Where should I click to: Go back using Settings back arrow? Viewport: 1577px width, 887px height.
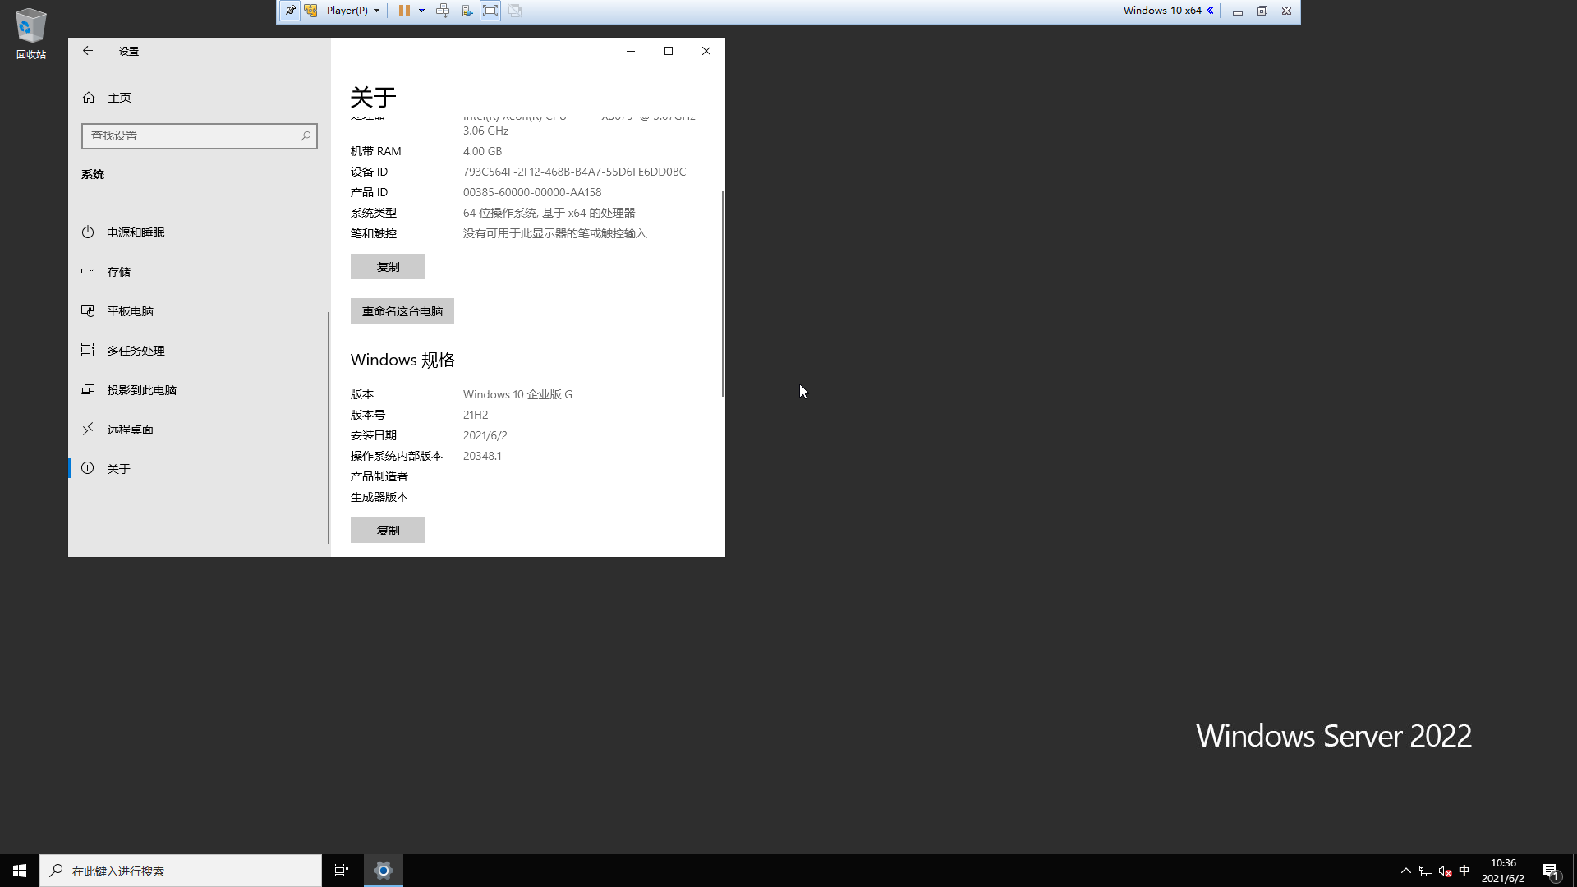click(88, 51)
